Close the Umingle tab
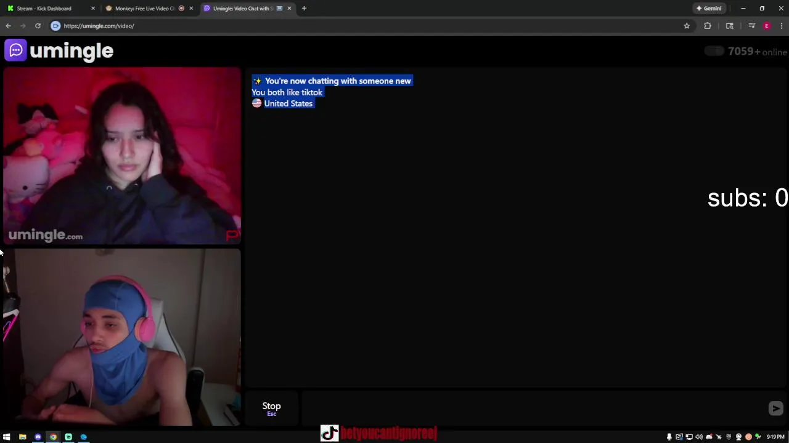789x443 pixels. pos(289,9)
